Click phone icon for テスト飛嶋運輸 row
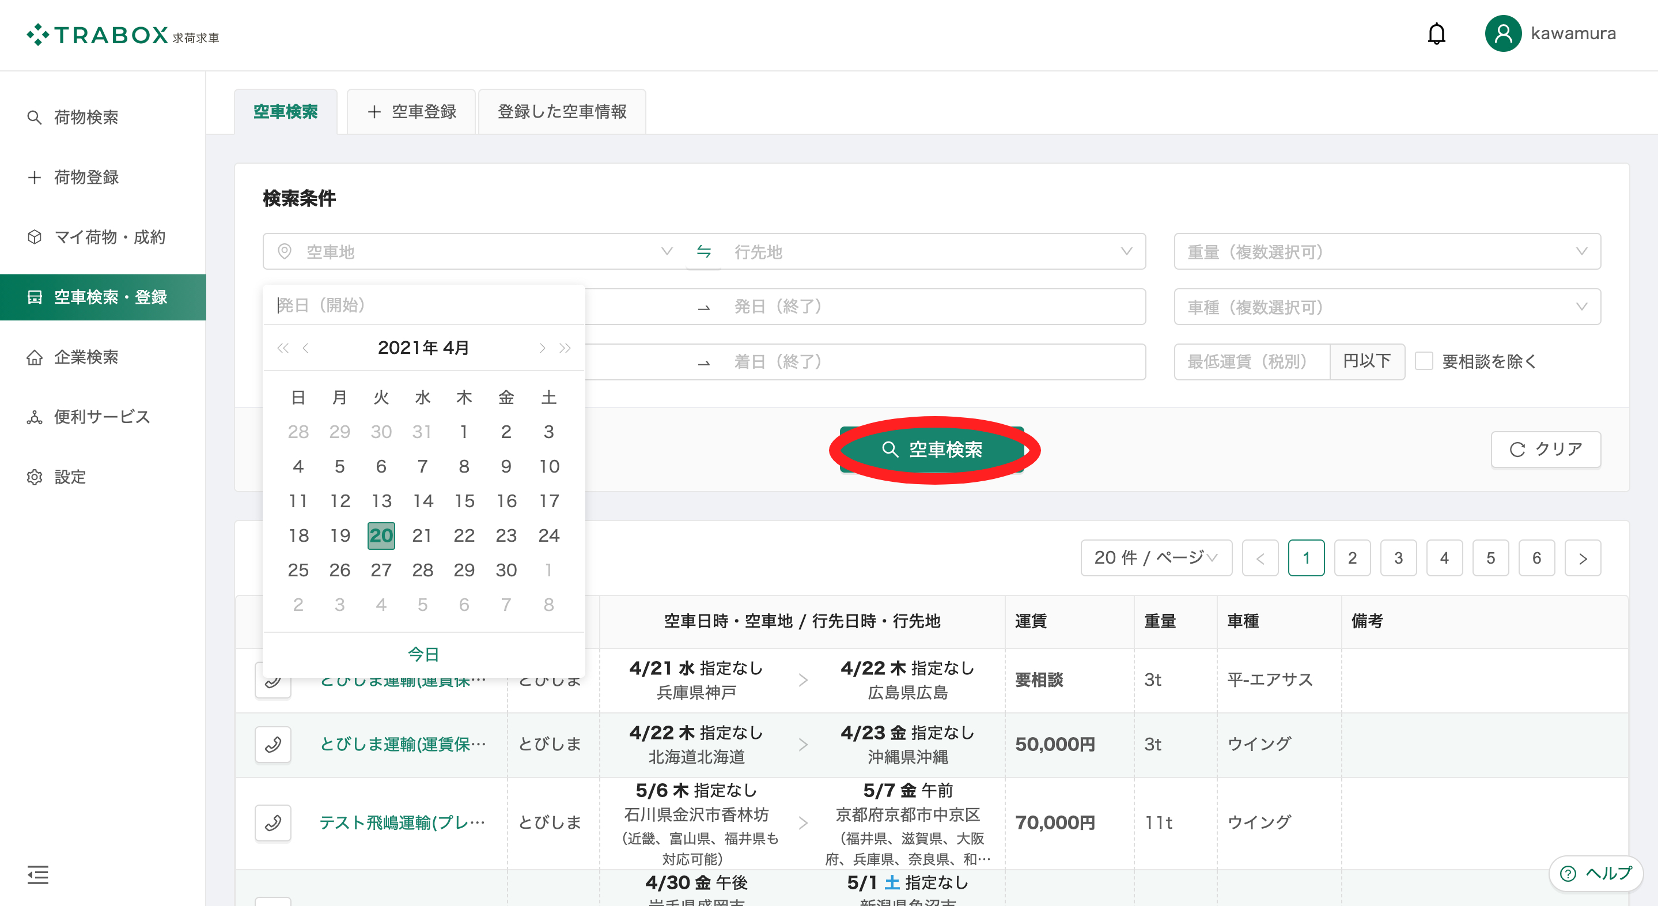Screen dimensions: 1658x906 (273, 822)
